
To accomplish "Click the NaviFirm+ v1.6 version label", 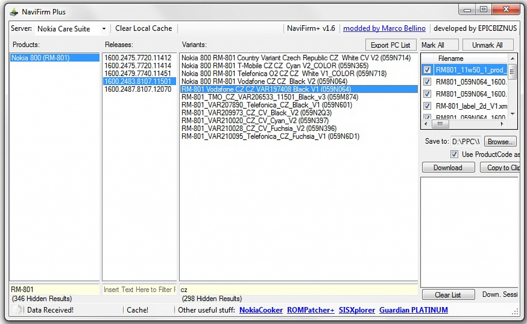I will 311,29.
